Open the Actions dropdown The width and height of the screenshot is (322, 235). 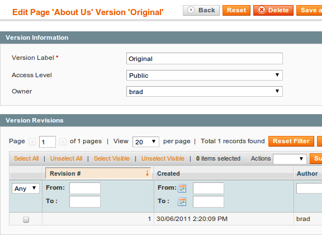290,159
